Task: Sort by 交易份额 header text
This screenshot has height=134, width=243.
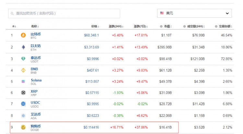Action: [226, 26]
